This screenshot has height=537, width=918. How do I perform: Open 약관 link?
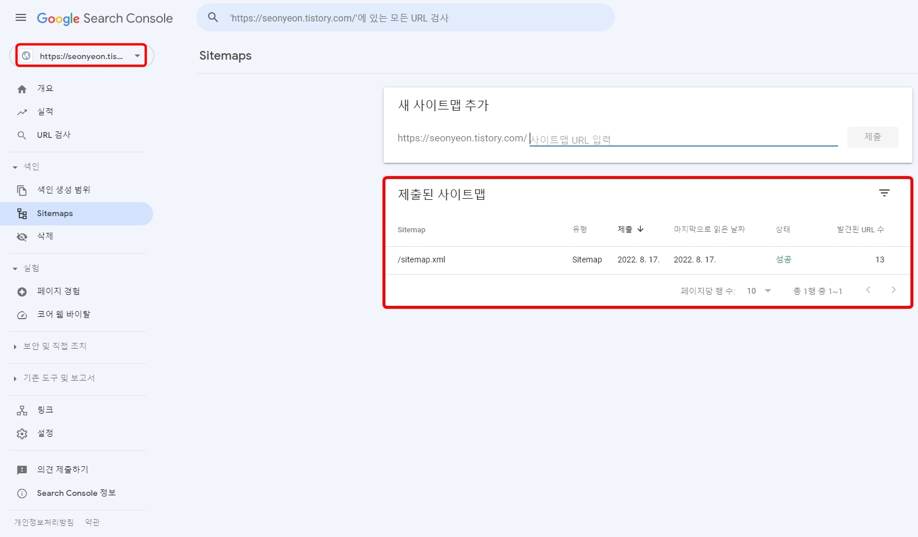[x=92, y=523]
